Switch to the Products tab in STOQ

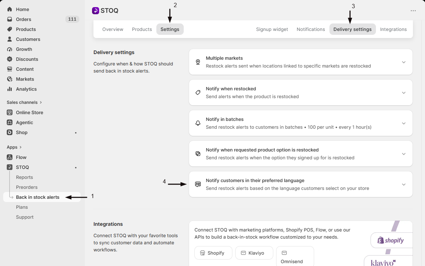[x=142, y=29]
